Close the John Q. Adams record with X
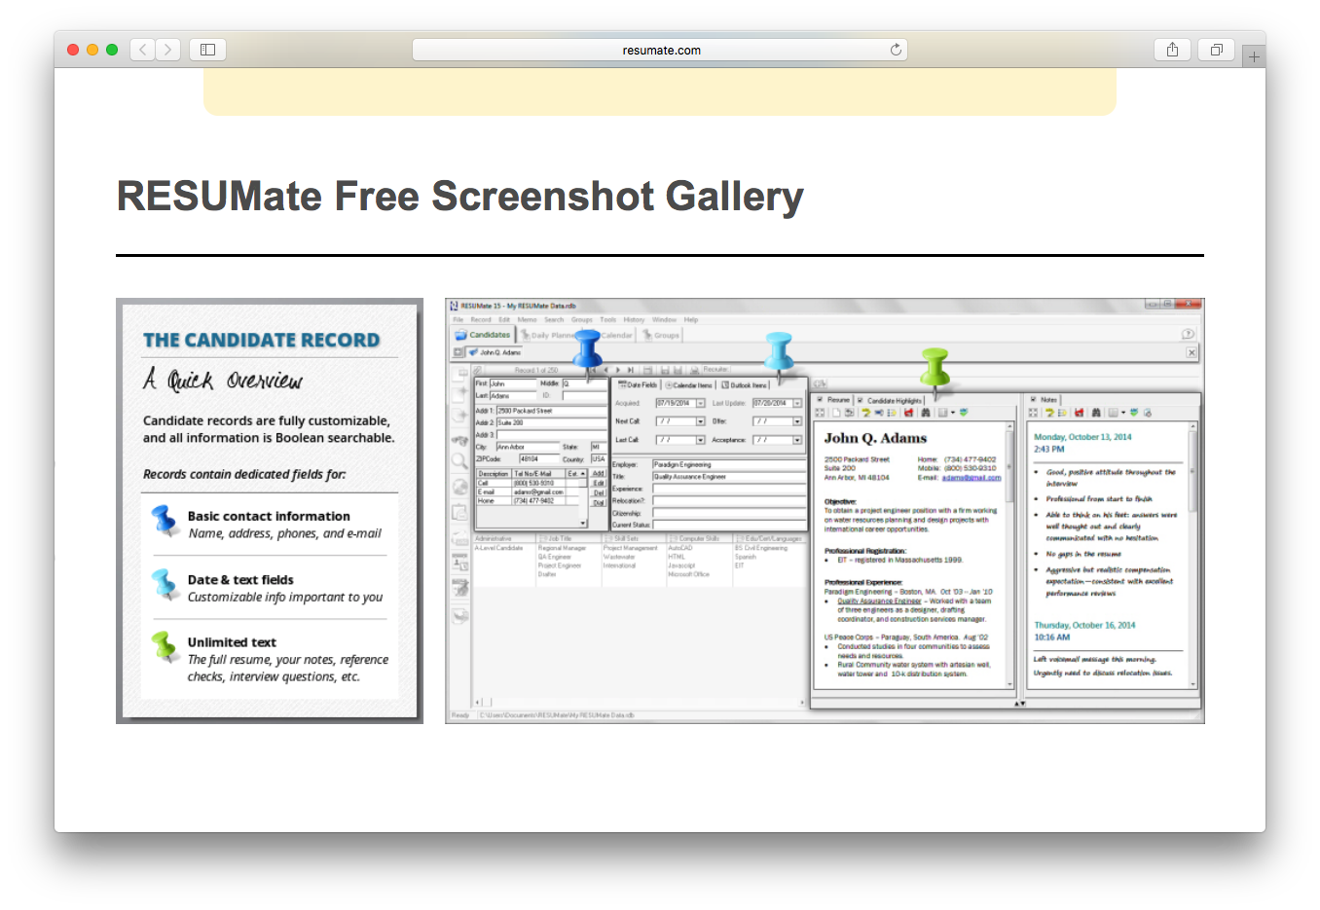This screenshot has height=910, width=1320. [1192, 352]
